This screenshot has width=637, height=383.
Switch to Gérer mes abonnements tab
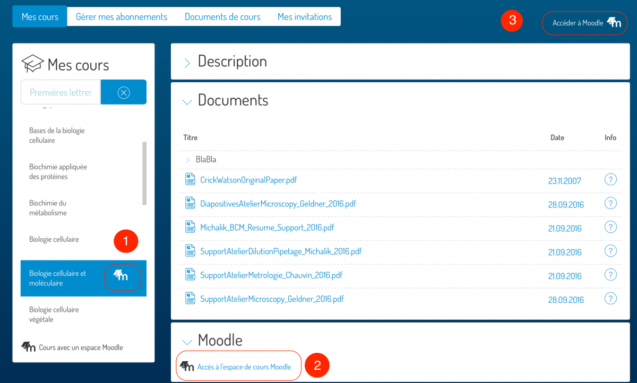[x=122, y=16]
